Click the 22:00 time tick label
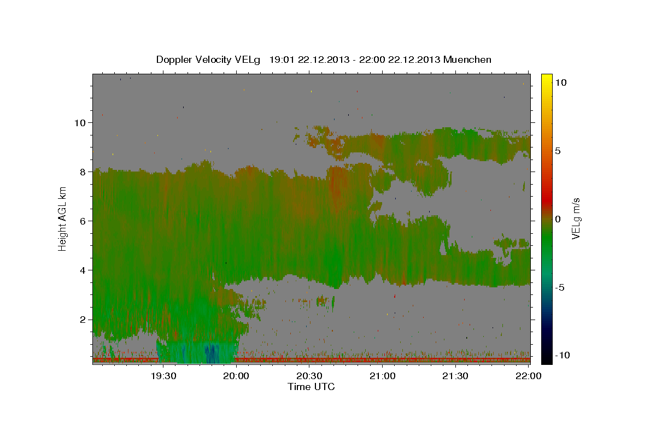656x437 pixels. (528, 376)
